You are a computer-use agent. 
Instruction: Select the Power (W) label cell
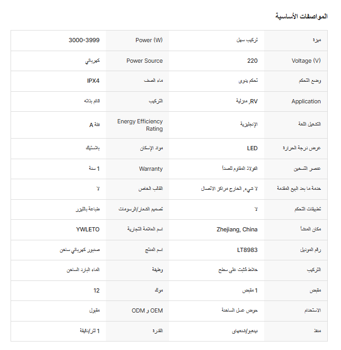point(149,40)
